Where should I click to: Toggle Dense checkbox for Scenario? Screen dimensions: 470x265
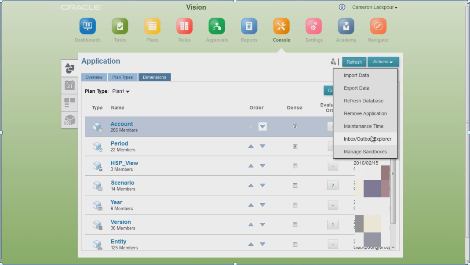pos(295,185)
